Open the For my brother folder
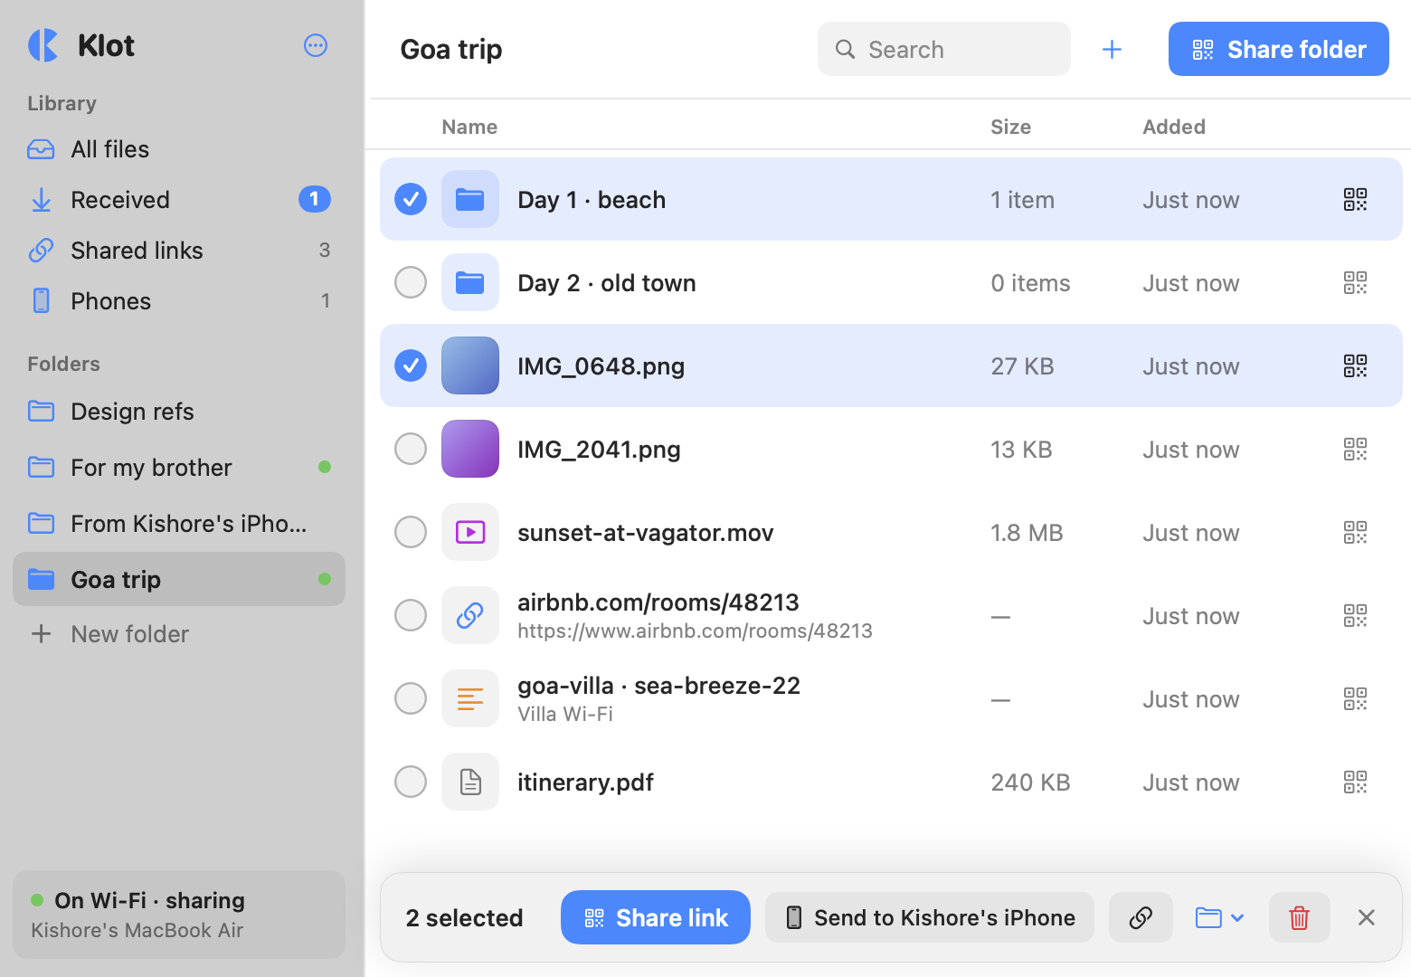1411x977 pixels. (179, 468)
